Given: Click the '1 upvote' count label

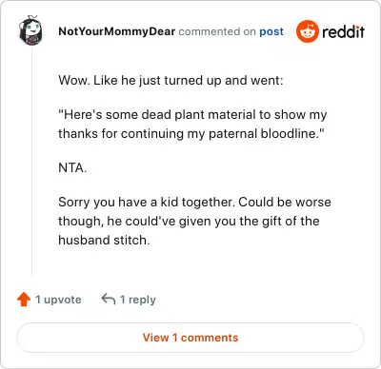Looking at the screenshot, I should coord(58,300).
